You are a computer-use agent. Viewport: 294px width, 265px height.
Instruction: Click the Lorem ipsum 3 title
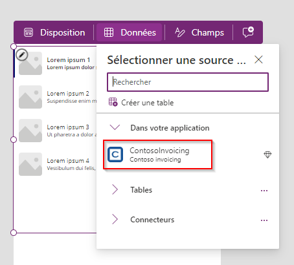pos(68,127)
